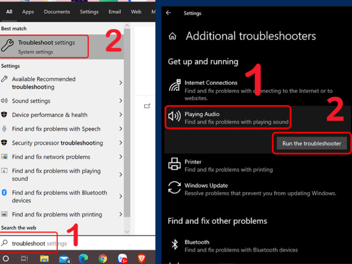This screenshot has width=352, height=264.
Task: Switch to the Apps search tab
Action: [x=28, y=12]
